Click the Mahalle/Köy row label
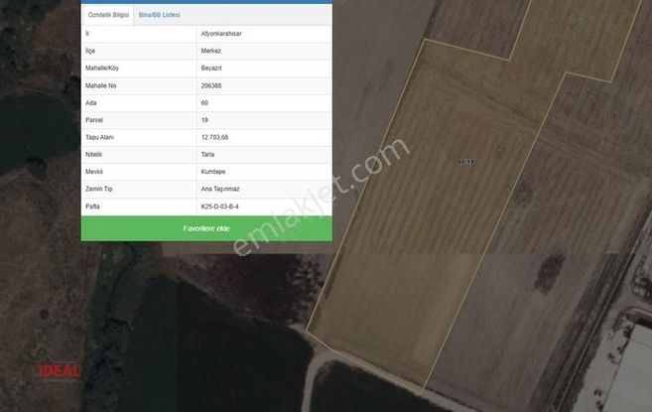This screenshot has width=652, height=412. [102, 68]
